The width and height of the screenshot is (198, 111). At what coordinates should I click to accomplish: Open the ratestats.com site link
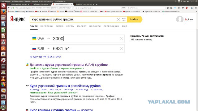38,92
